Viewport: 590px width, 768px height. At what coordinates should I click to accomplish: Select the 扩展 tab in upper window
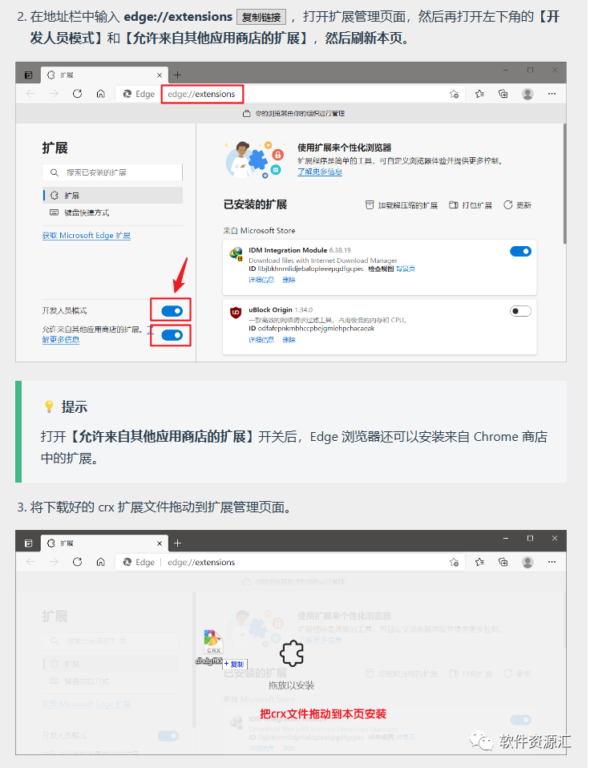[103, 75]
